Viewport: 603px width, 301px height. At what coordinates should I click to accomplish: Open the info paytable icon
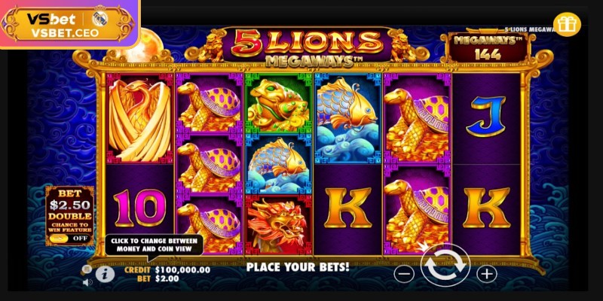pyautogui.click(x=103, y=274)
